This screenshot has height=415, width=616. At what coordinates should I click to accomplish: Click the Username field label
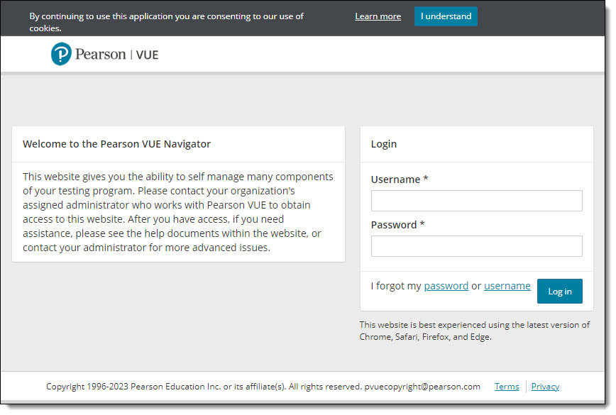click(x=399, y=179)
